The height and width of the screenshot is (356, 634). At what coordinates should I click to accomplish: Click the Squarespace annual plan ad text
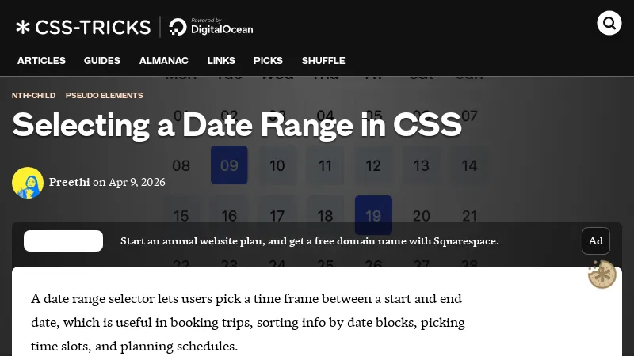(x=310, y=240)
